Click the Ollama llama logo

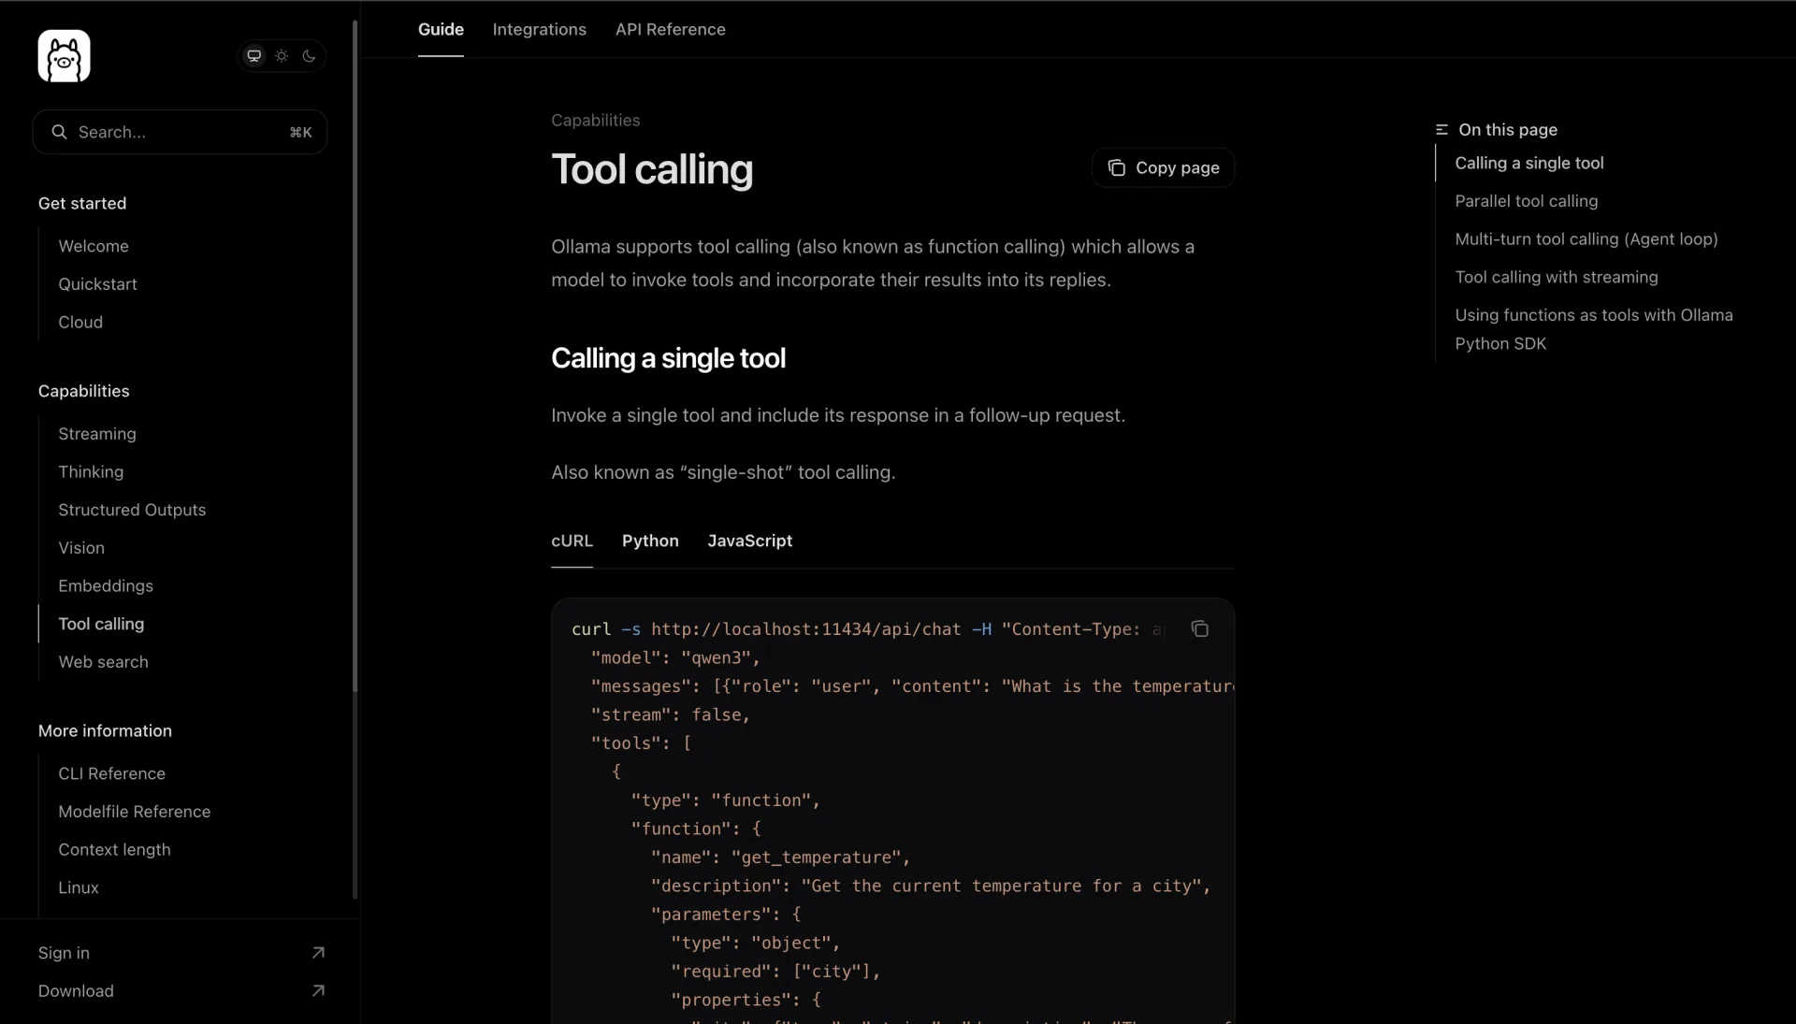pyautogui.click(x=64, y=56)
